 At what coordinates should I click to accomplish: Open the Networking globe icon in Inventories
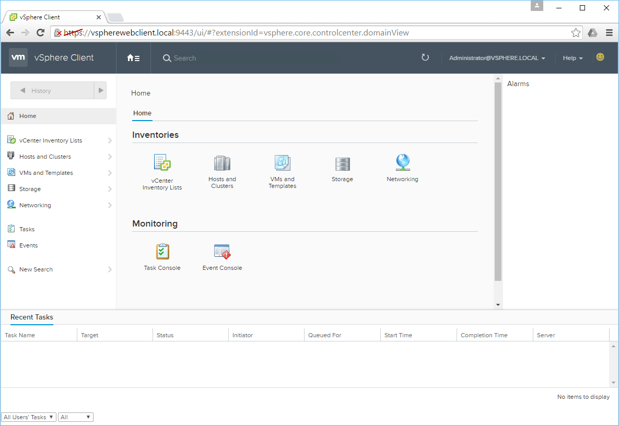(403, 162)
